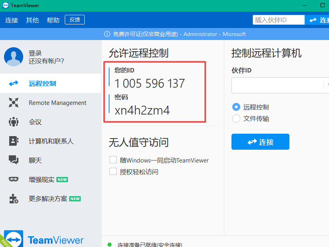Click the 连接准备已就绪 status text

click(x=150, y=245)
